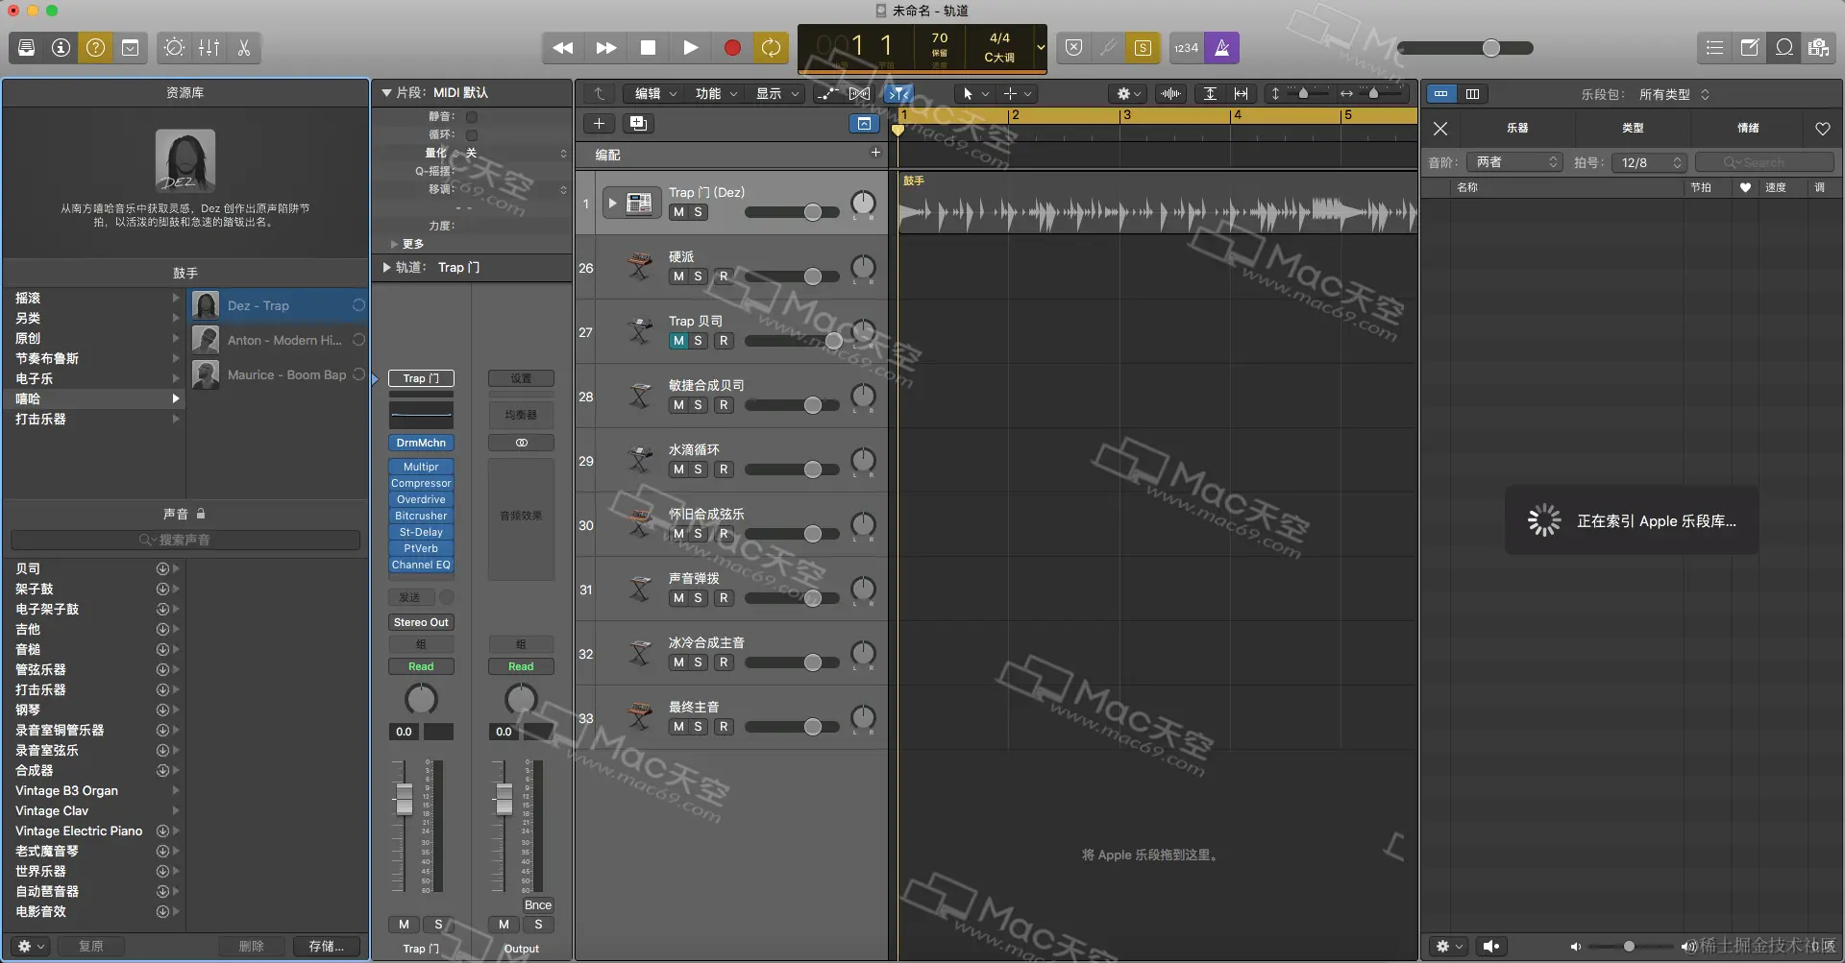Start playback with the Play button
Viewport: 1845px width, 963px height.
[x=691, y=48]
